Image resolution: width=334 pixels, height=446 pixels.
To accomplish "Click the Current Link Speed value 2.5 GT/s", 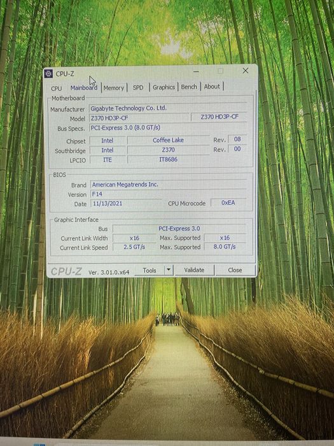I will pyautogui.click(x=134, y=247).
